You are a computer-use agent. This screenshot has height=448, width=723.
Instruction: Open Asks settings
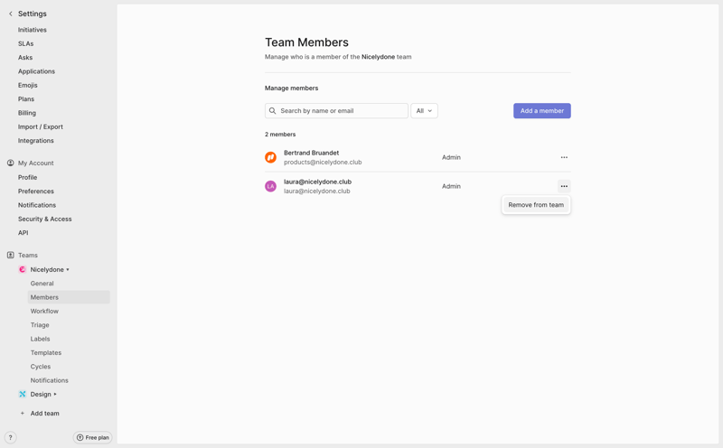[x=25, y=57]
